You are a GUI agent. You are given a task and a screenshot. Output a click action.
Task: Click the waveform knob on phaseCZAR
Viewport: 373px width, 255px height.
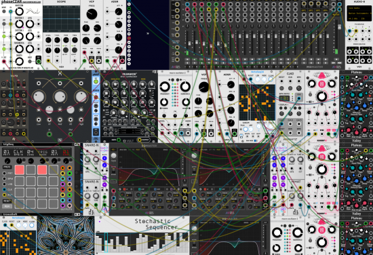tap(19, 11)
